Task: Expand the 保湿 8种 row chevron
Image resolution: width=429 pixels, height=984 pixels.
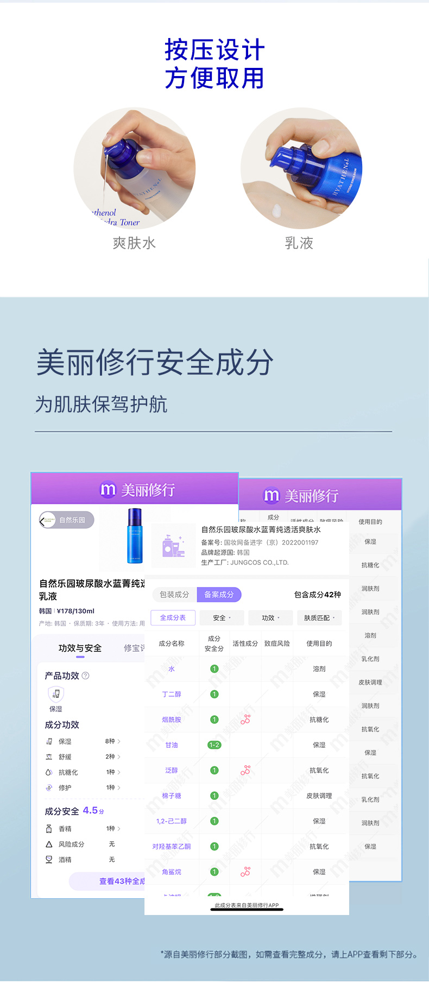Action: 119,741
